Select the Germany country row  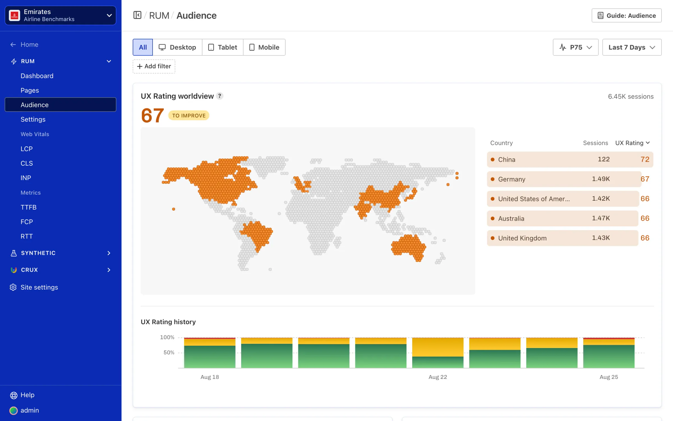point(570,179)
